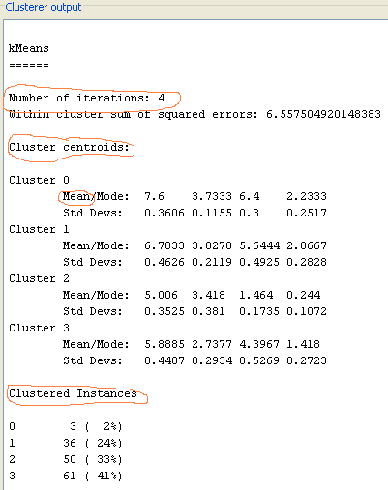The image size is (388, 490).
Task: Click the Cluster 0 Std Devs label
Action: click(93, 213)
